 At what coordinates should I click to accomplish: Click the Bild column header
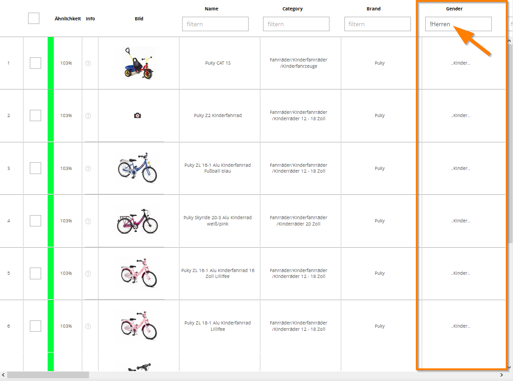click(x=139, y=19)
